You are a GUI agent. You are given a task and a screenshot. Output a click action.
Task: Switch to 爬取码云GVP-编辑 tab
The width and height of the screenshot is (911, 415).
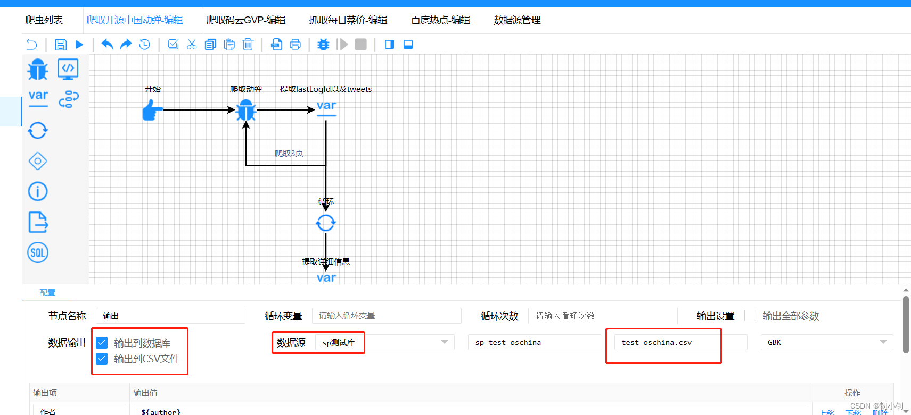pos(246,20)
